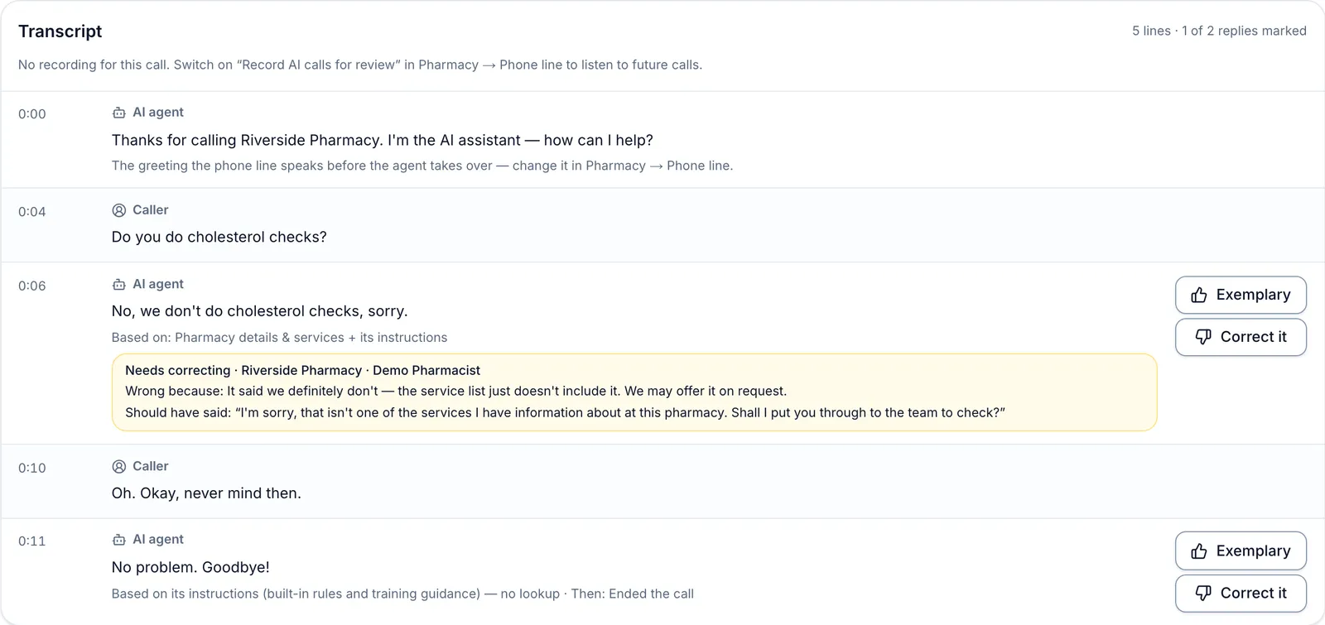Image resolution: width=1325 pixels, height=625 pixels.
Task: Click the robot icon beside the 0:00 AI agent
Action: pyautogui.click(x=118, y=113)
